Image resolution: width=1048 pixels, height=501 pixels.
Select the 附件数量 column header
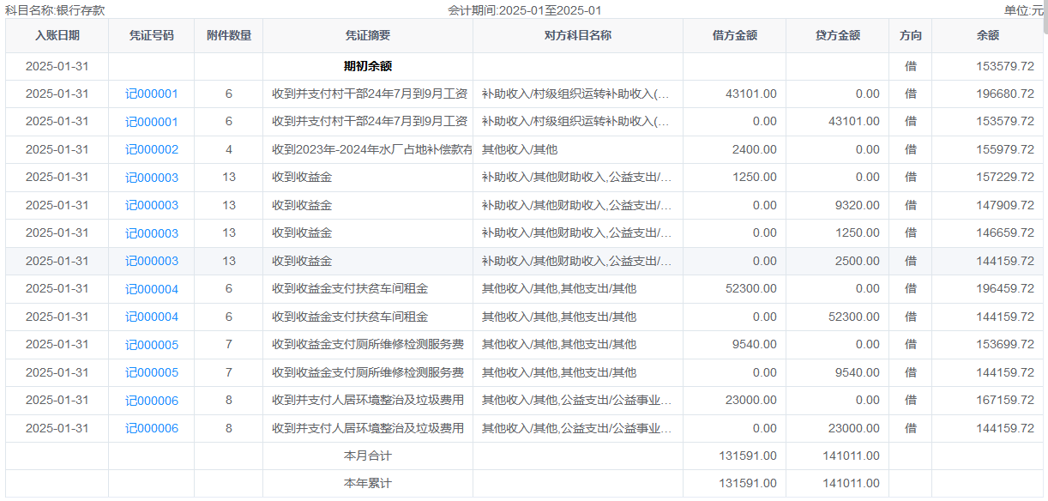coord(229,36)
